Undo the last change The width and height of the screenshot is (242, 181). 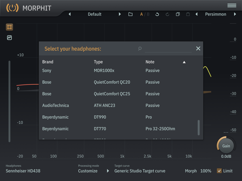(x=157, y=14)
